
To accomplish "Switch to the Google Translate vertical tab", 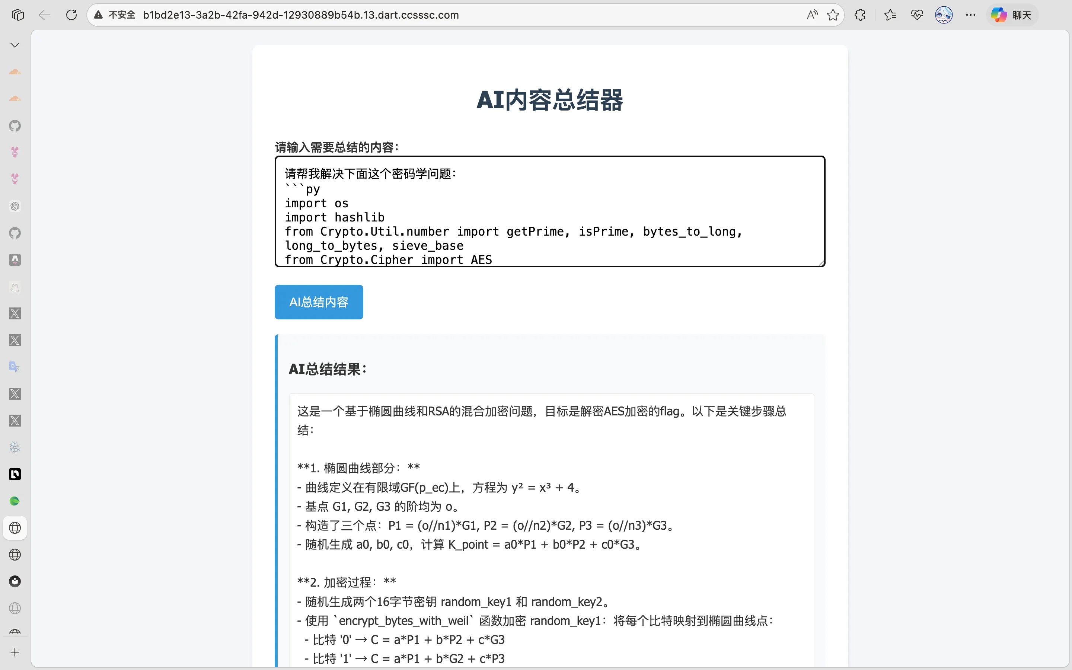I will click(x=15, y=367).
